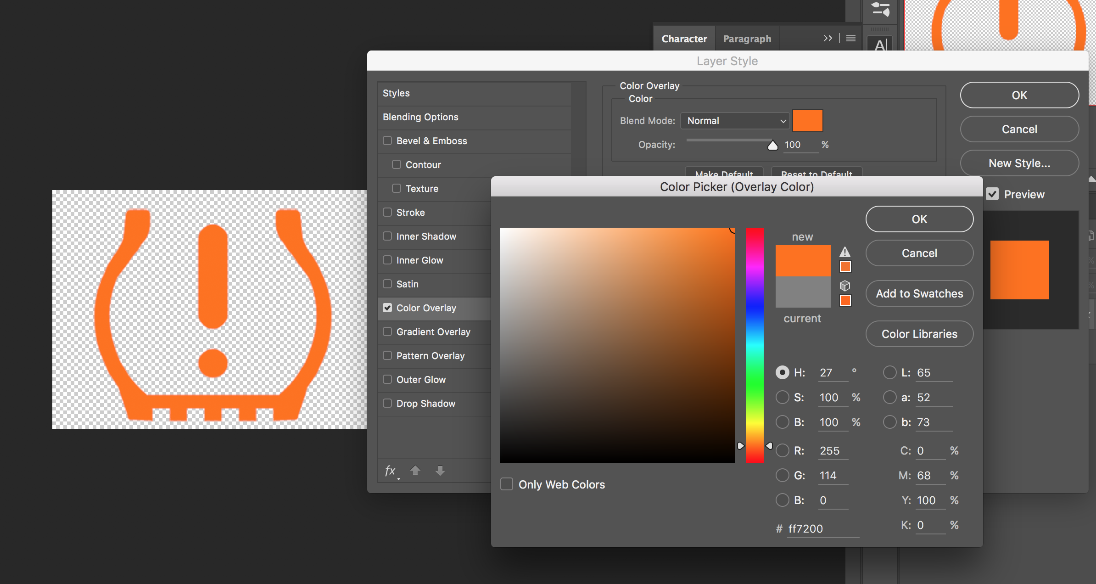Click the overlay color swatch next to Blend Mode
Viewport: 1096px width, 584px height.
click(807, 121)
